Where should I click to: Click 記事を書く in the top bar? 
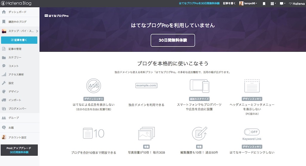click(229, 3)
